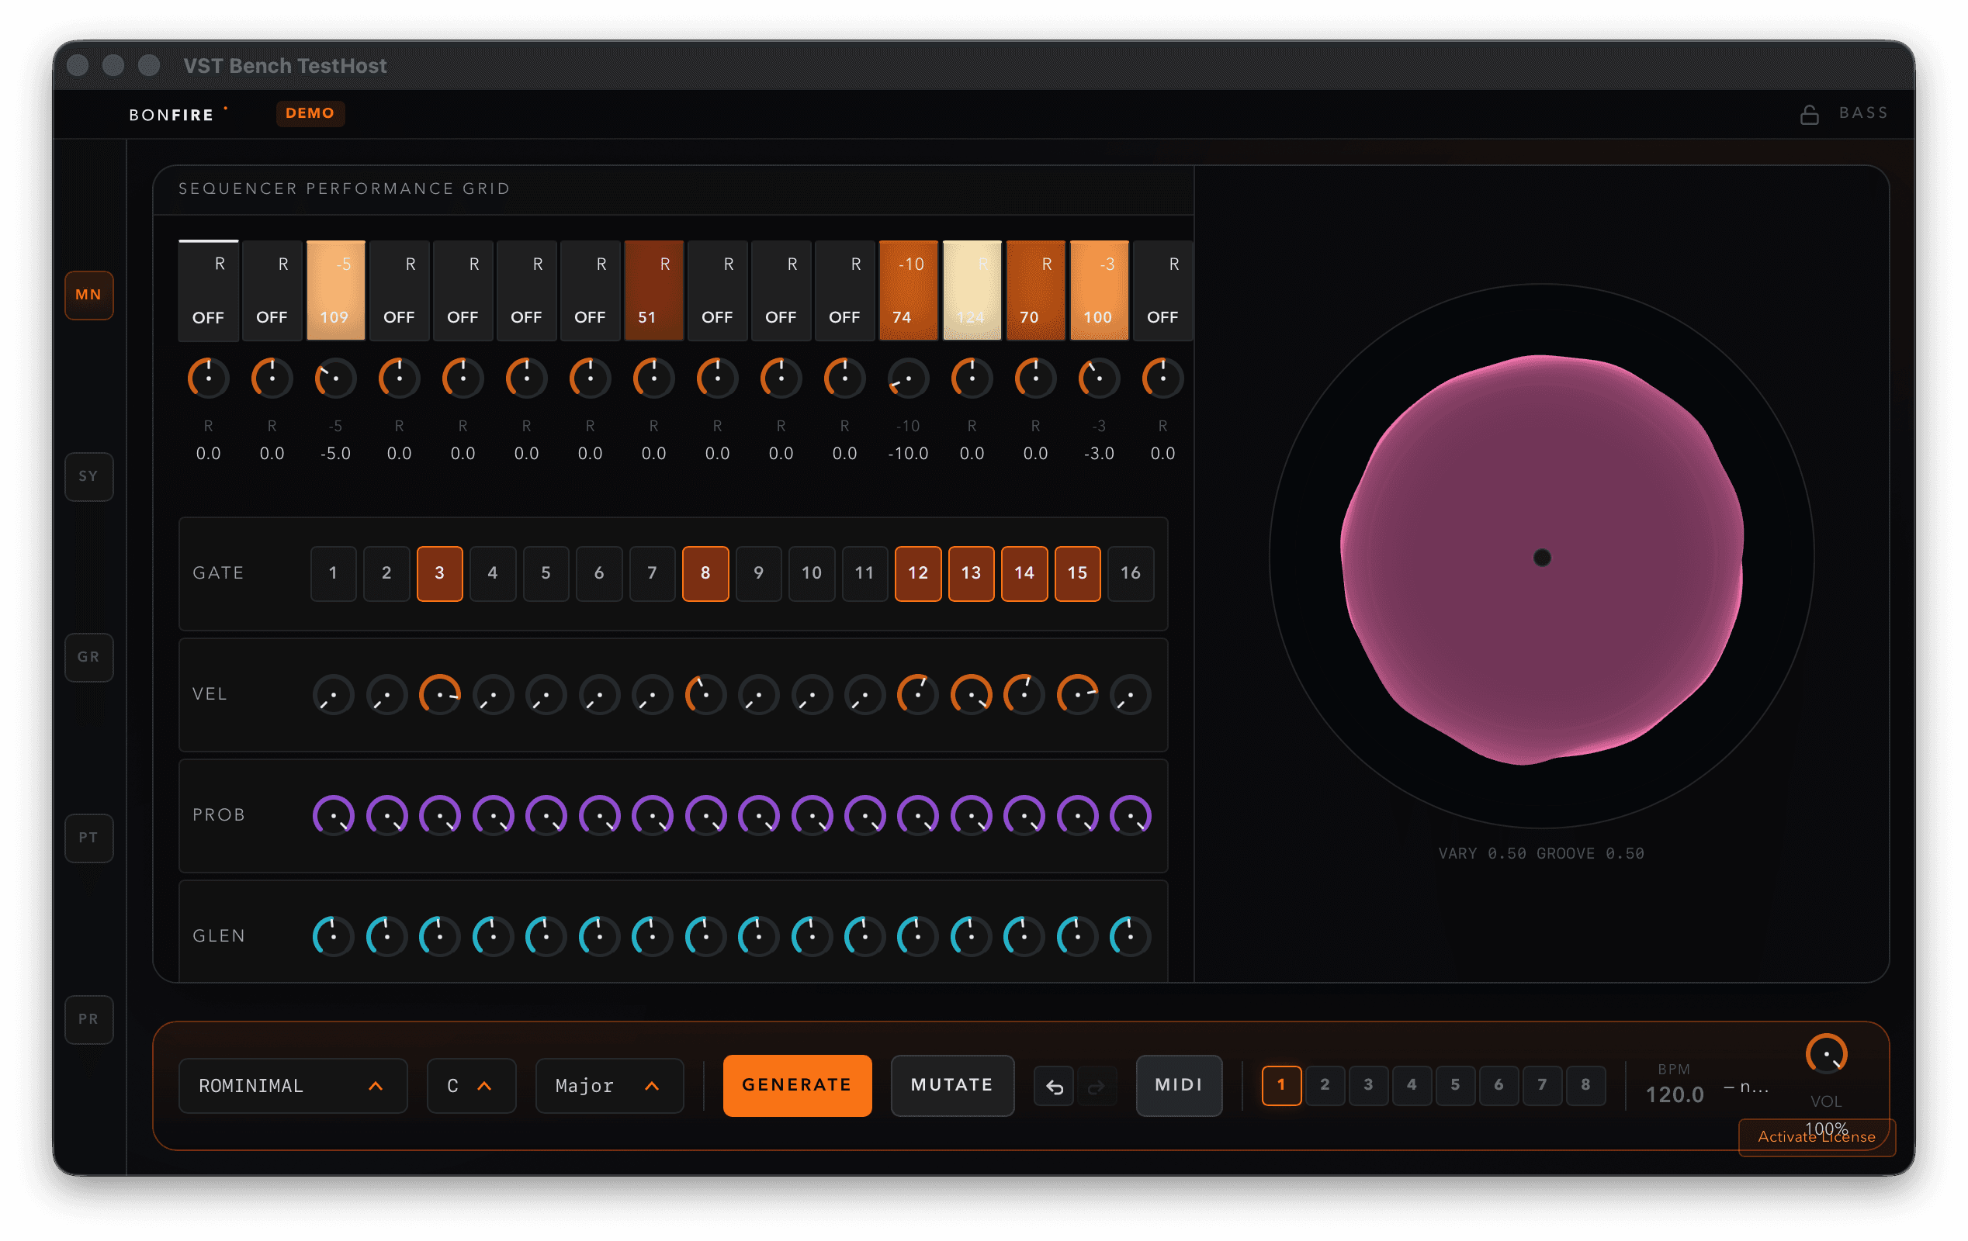Image resolution: width=1968 pixels, height=1241 pixels.
Task: Expand the root note C dropdown
Action: [471, 1086]
